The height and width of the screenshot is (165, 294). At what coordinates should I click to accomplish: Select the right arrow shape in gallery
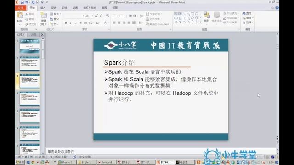[x=192, y=18]
